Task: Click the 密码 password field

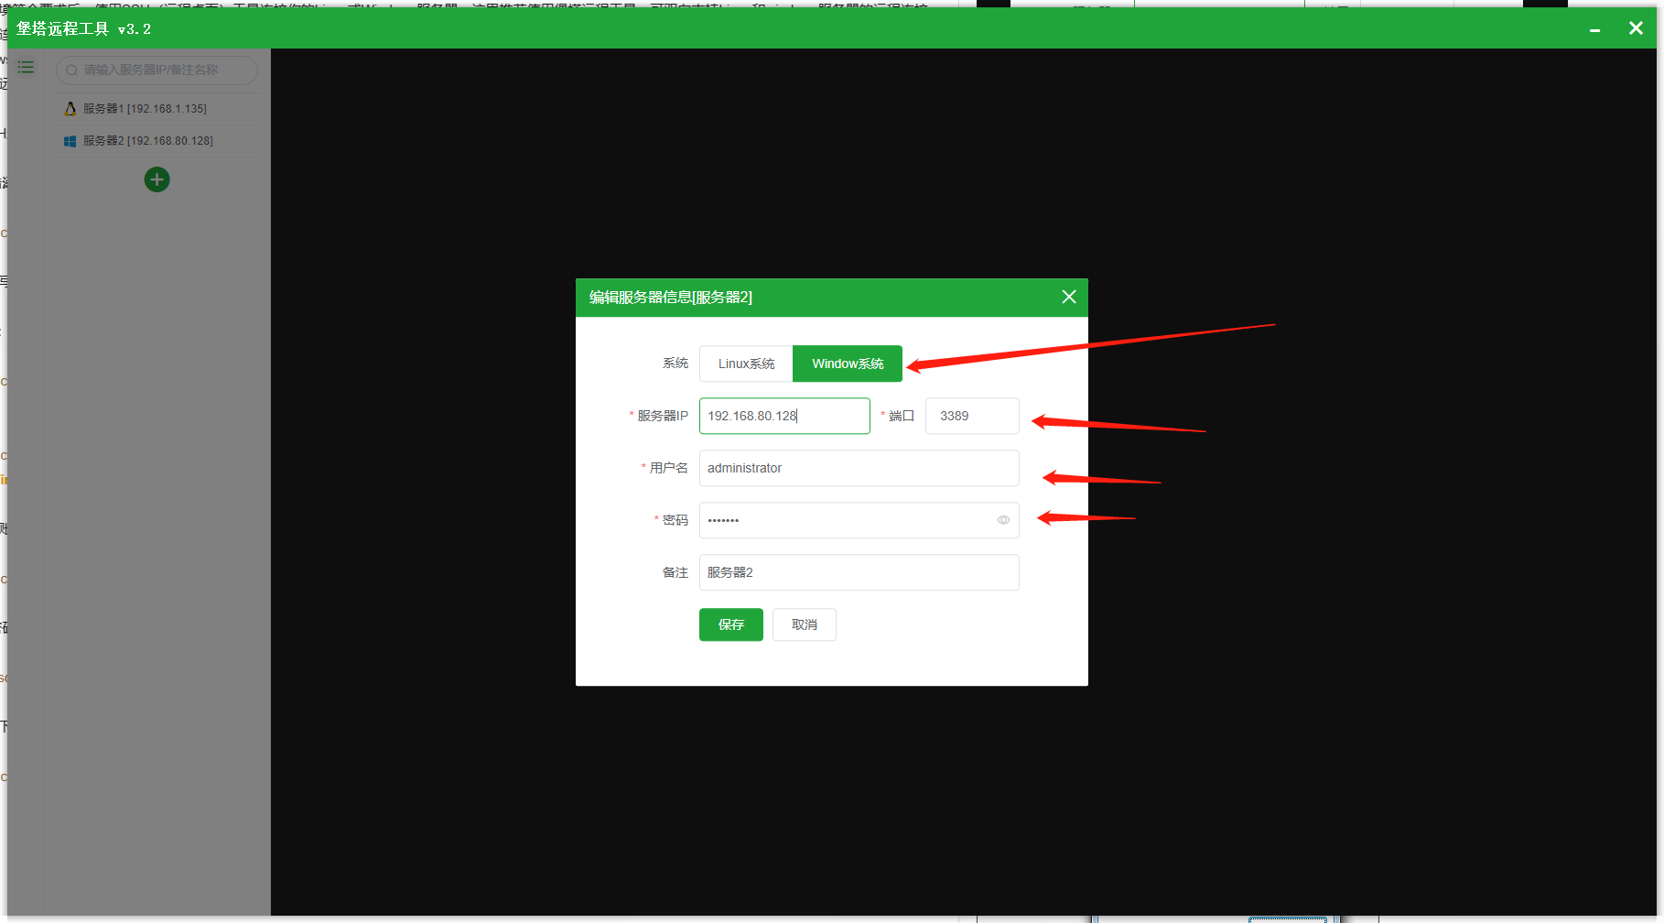Action: (x=859, y=520)
